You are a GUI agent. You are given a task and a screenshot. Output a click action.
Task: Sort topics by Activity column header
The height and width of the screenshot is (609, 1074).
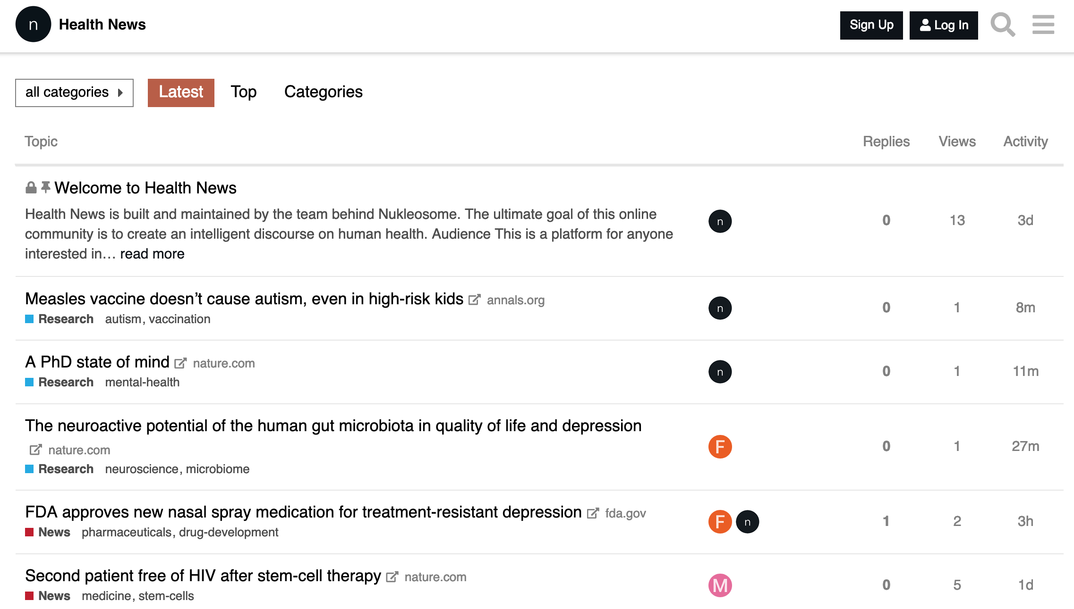click(x=1025, y=142)
